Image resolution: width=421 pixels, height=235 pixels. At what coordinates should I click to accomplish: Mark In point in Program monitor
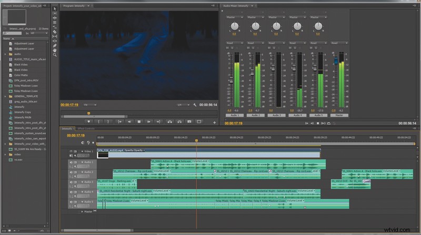[98, 122]
